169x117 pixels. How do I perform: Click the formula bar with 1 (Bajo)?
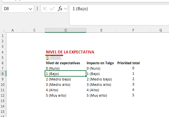[x=119, y=15]
